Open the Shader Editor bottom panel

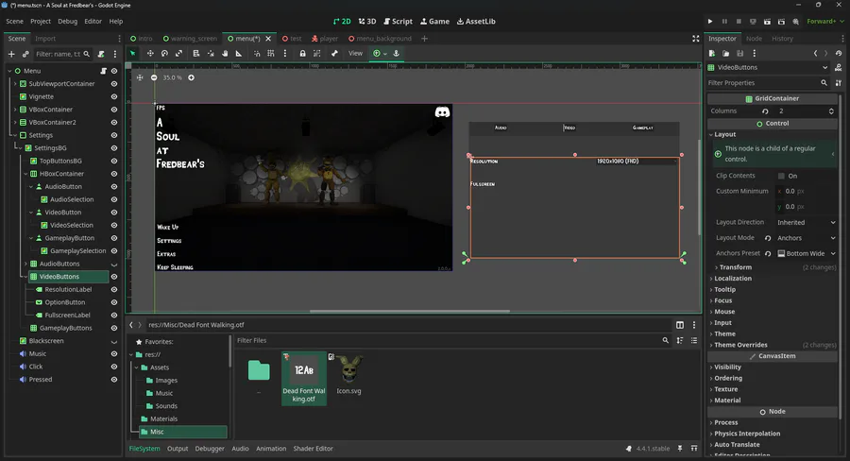[x=313, y=449]
